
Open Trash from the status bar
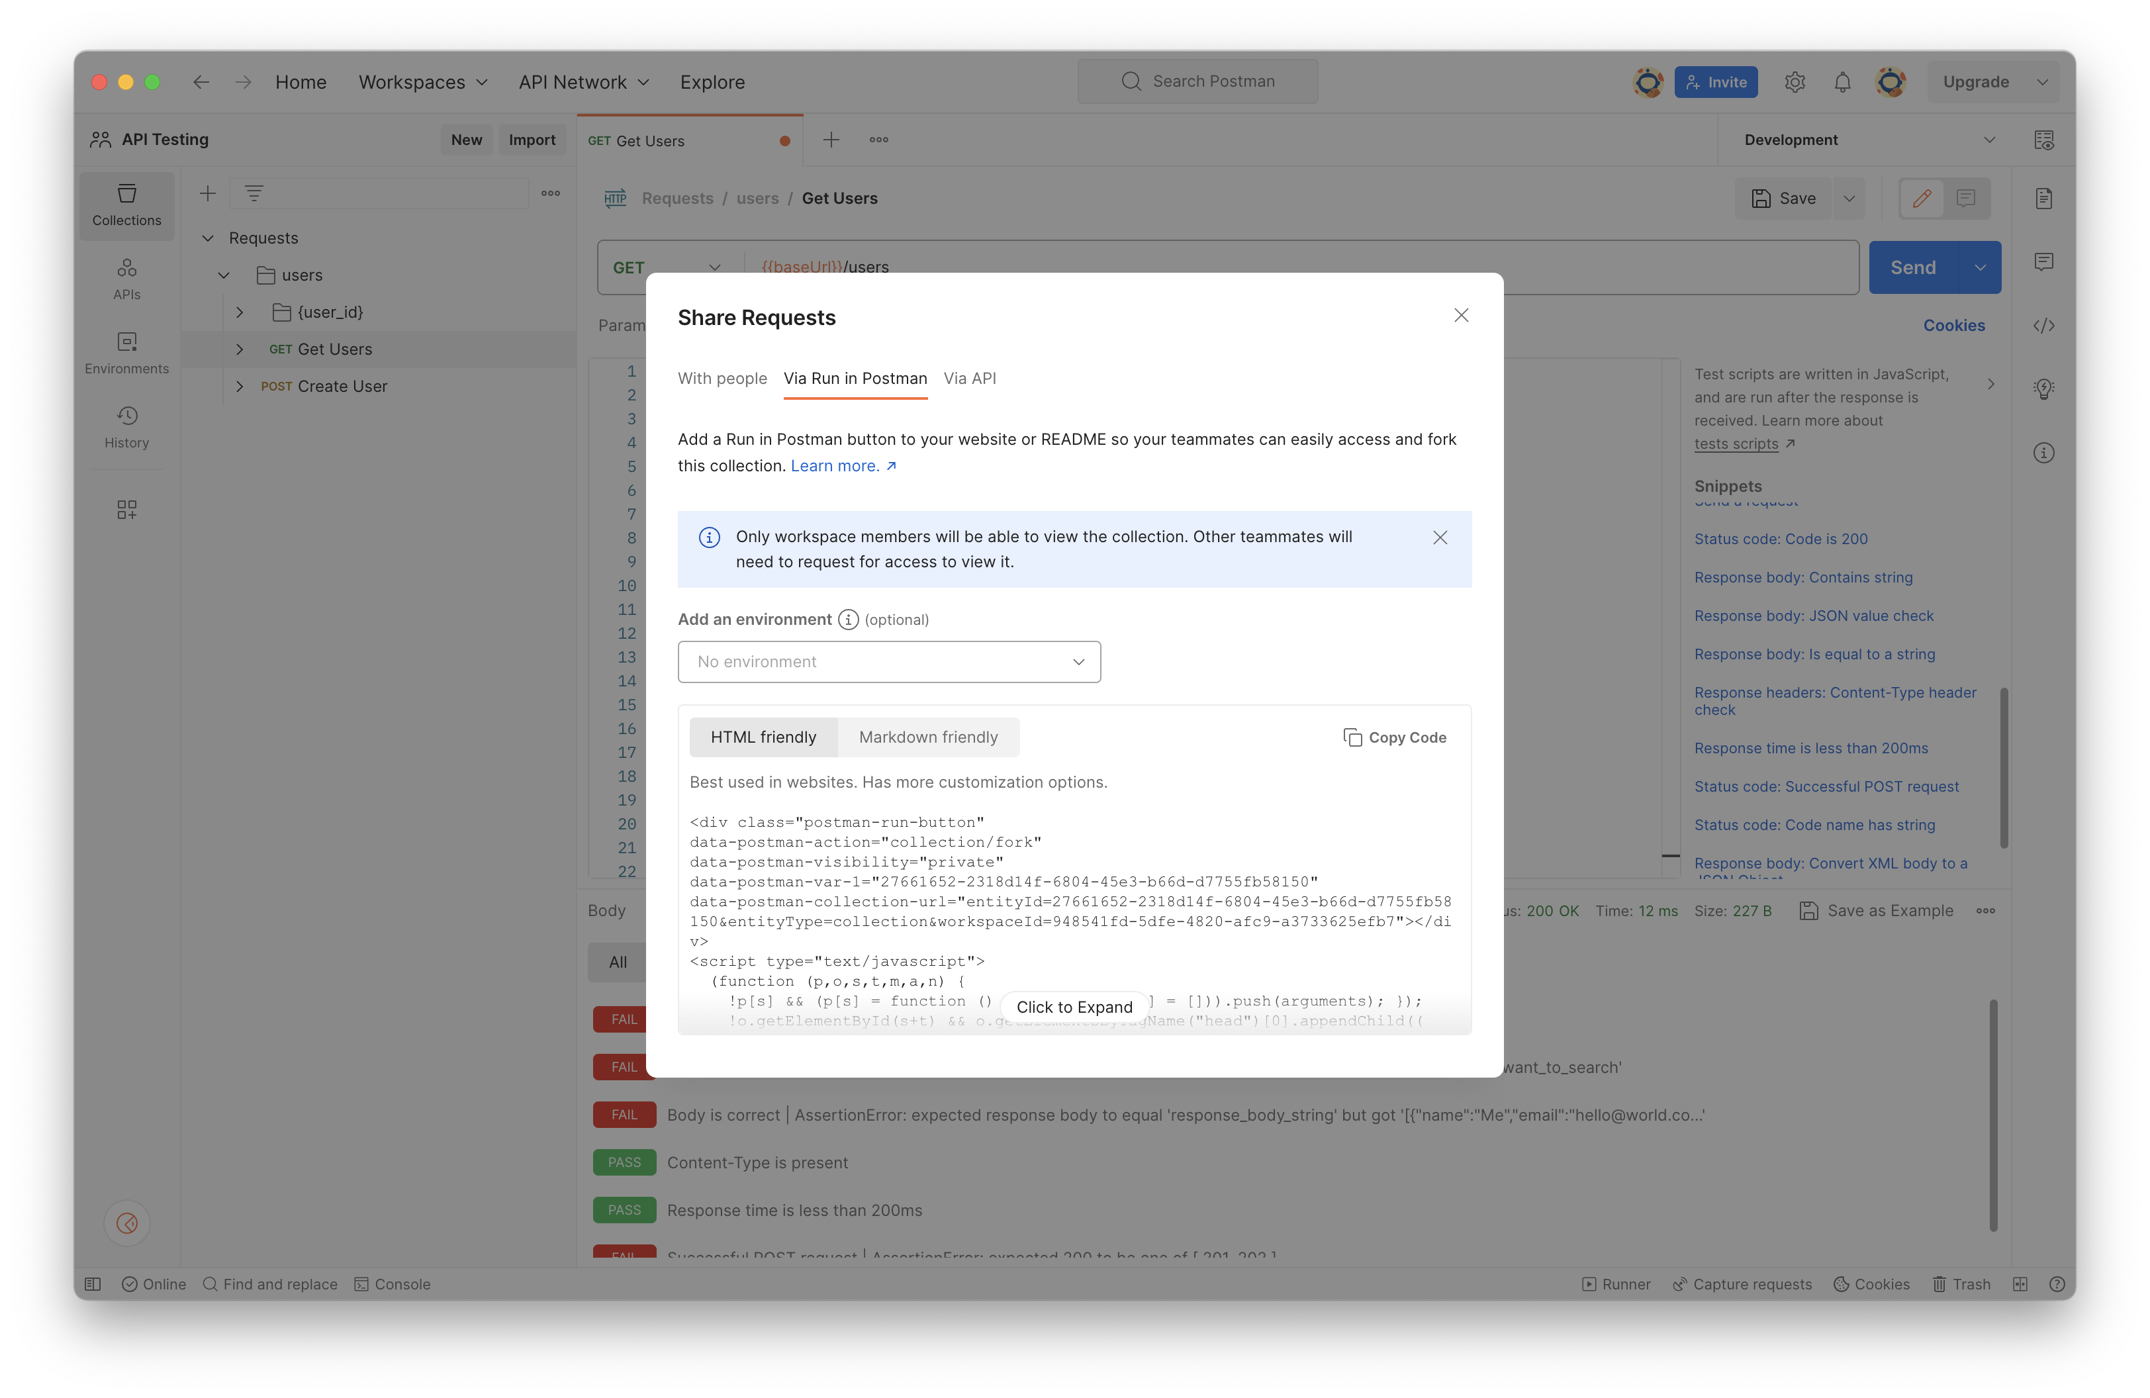click(1961, 1284)
